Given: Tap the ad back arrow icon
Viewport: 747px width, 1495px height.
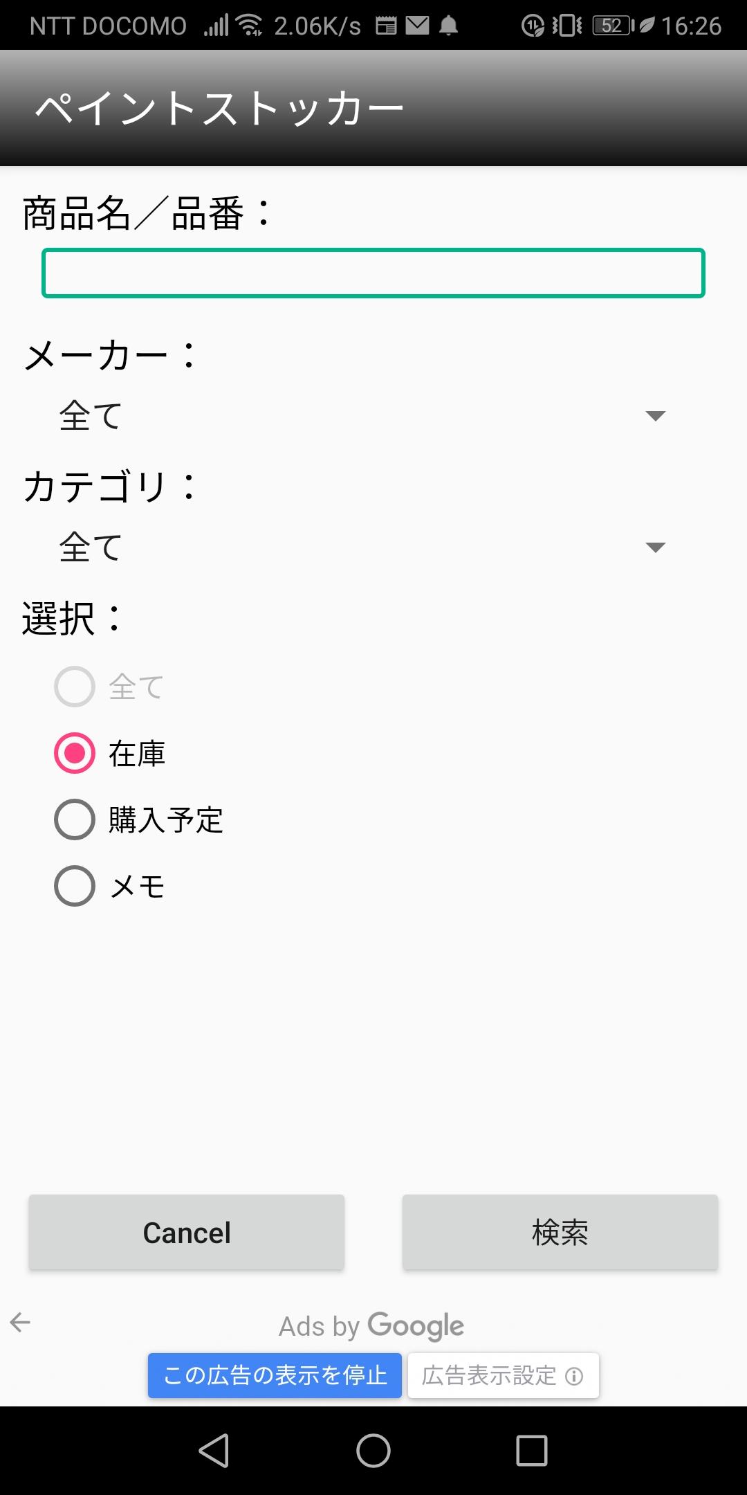Looking at the screenshot, I should (20, 1323).
